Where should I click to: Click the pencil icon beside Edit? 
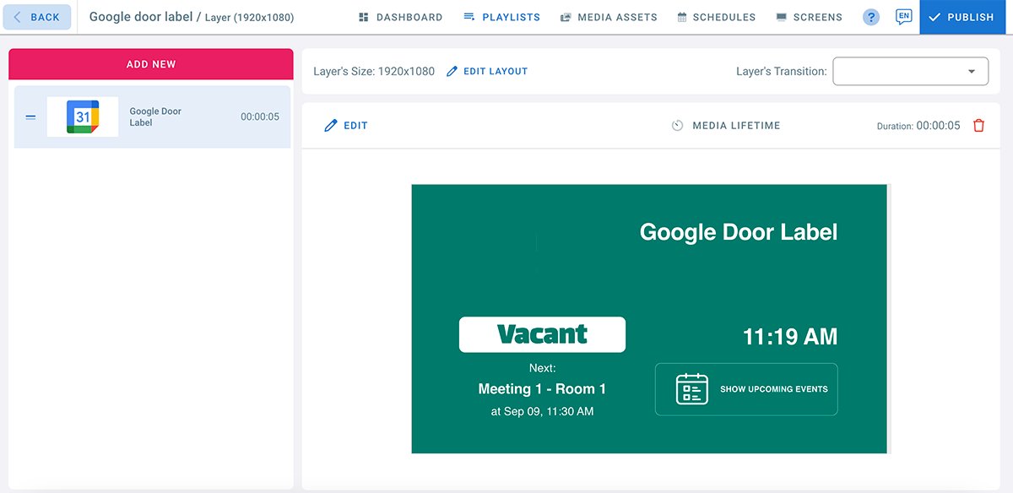point(331,126)
